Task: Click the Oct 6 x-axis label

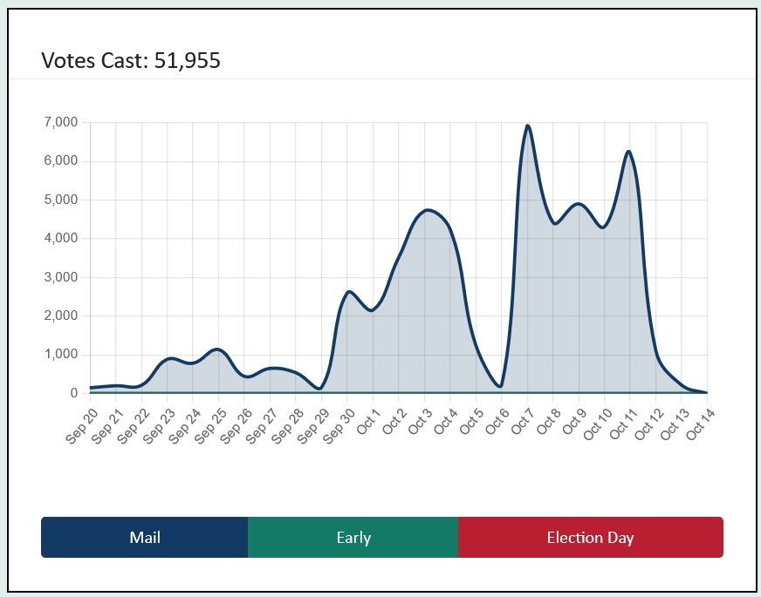Action: click(496, 422)
